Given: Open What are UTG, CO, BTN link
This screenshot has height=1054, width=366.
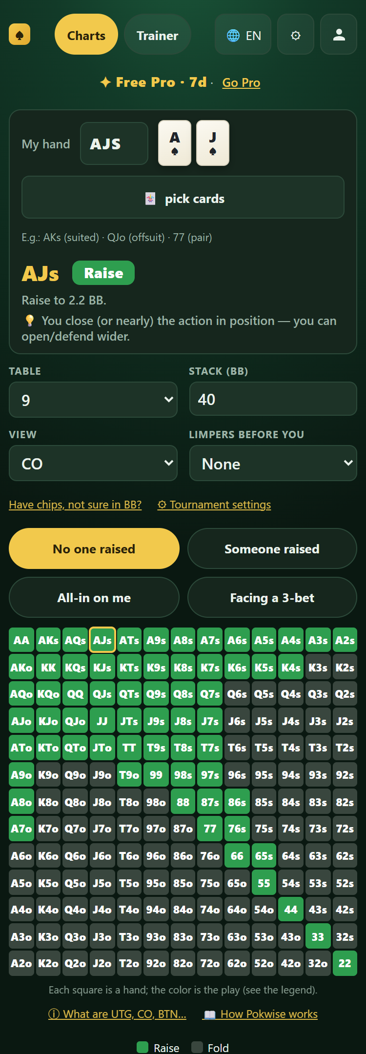Looking at the screenshot, I should coord(117,1014).
